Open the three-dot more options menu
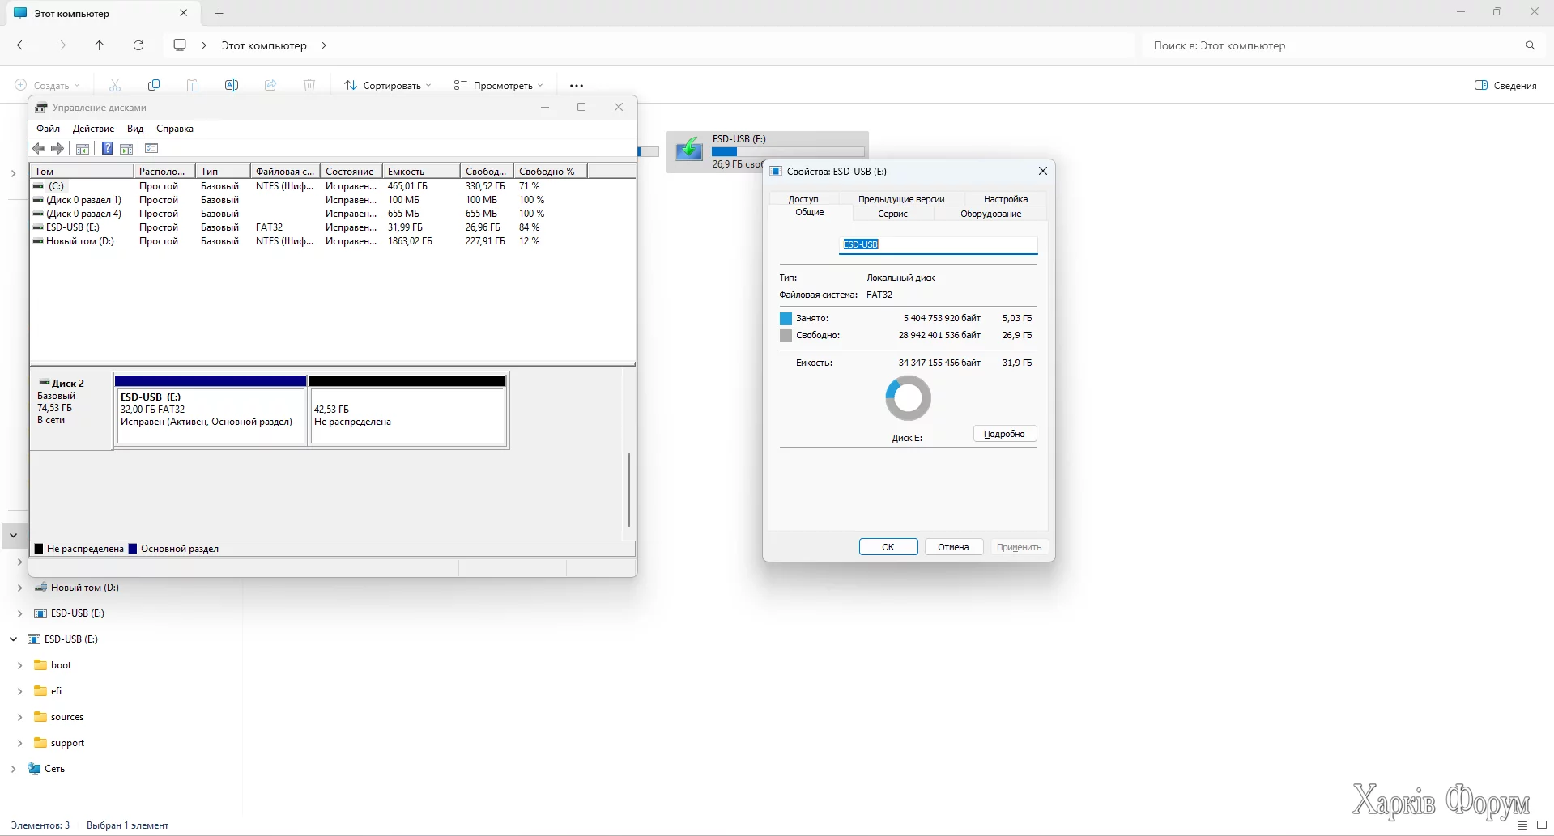Image resolution: width=1554 pixels, height=836 pixels. 576,85
